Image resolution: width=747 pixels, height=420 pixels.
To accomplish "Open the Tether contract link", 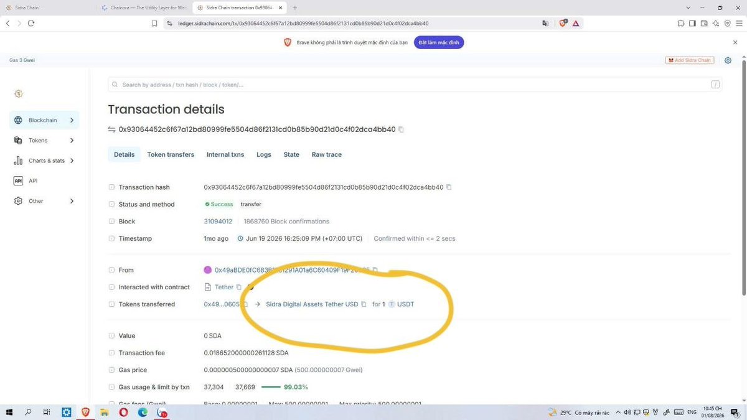I will (224, 287).
